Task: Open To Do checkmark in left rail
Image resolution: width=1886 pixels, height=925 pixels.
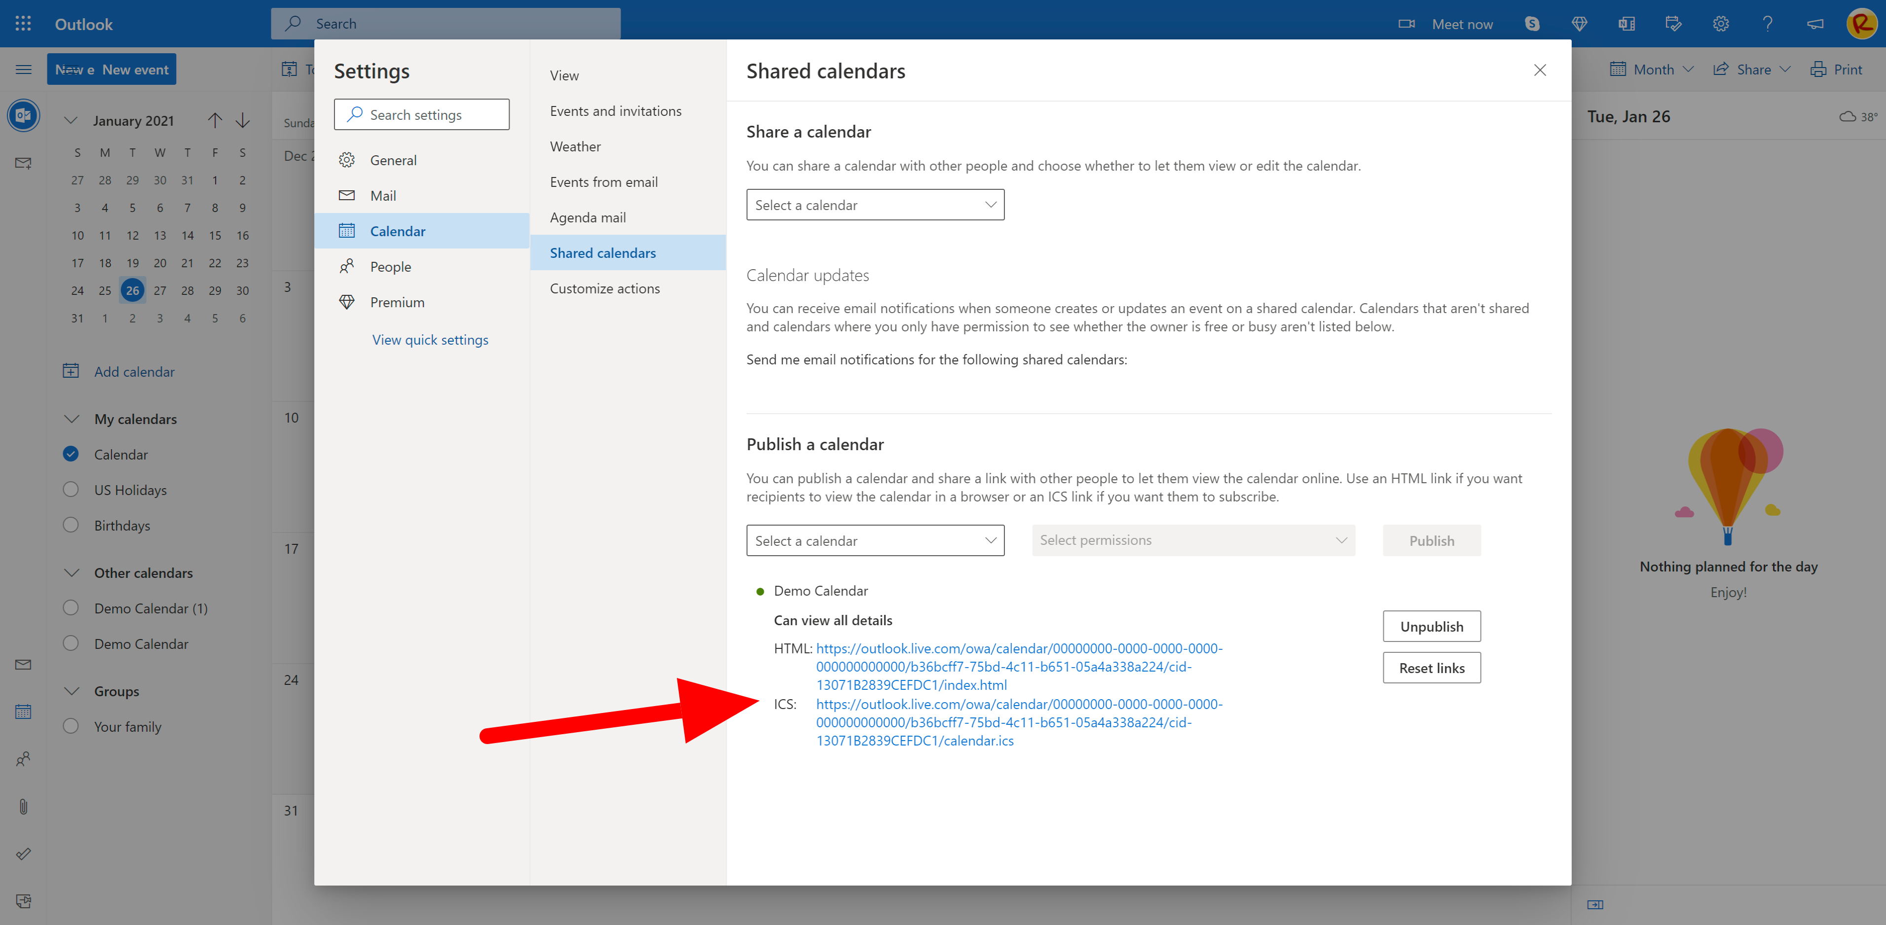Action: coord(23,854)
